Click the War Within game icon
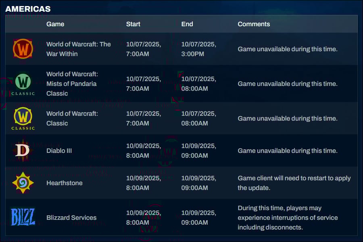 pos(23,49)
